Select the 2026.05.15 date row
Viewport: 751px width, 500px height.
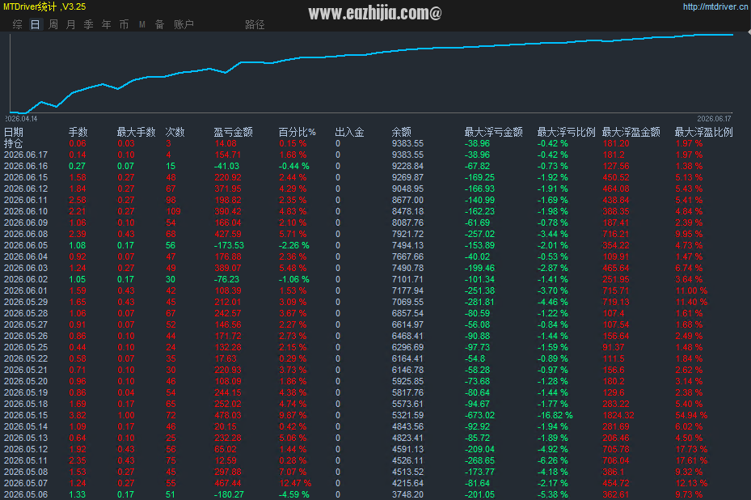[x=26, y=415]
